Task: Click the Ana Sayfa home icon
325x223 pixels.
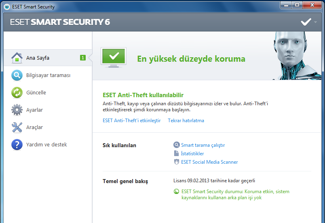Action: (x=17, y=58)
